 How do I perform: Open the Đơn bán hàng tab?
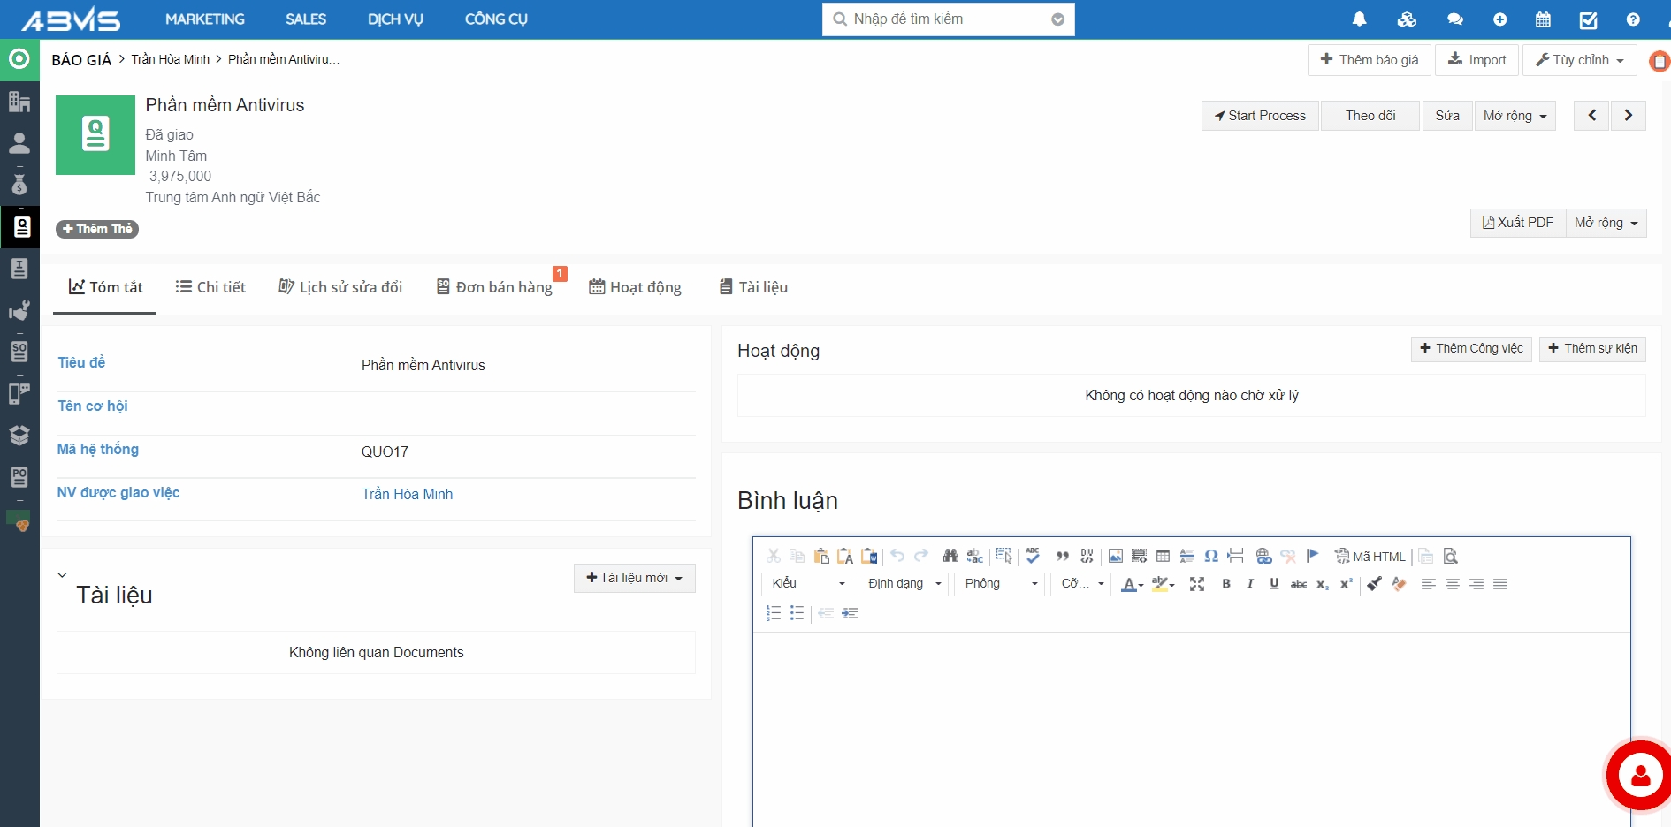(495, 287)
